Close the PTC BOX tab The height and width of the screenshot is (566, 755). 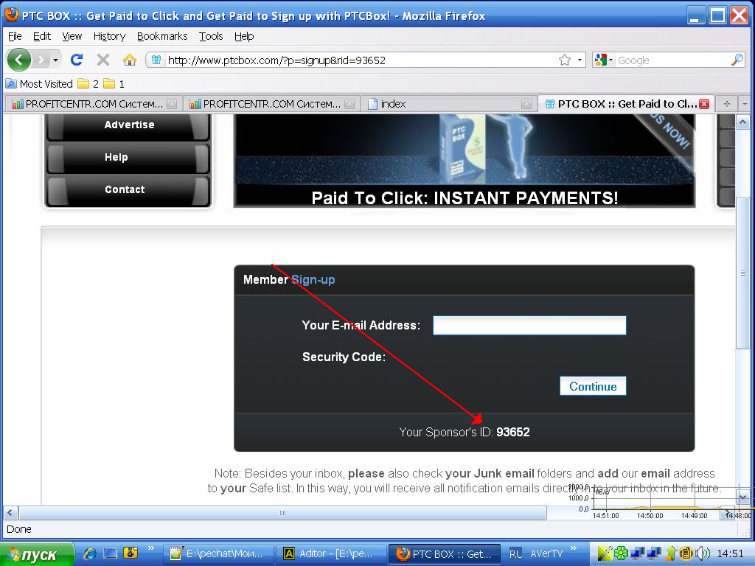[x=704, y=104]
